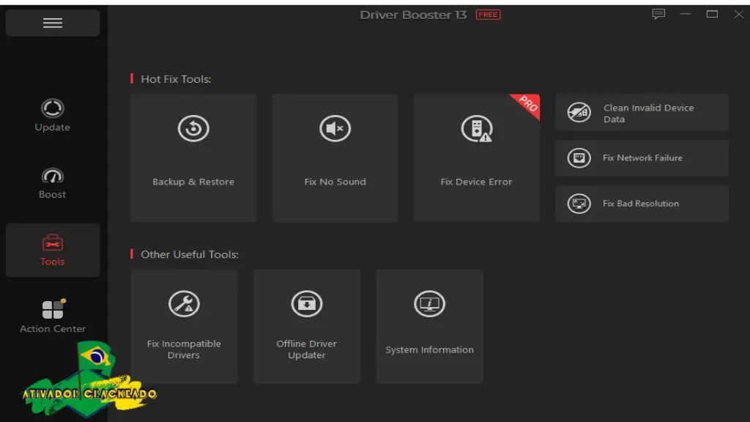Open the hamburger menu

tap(53, 23)
